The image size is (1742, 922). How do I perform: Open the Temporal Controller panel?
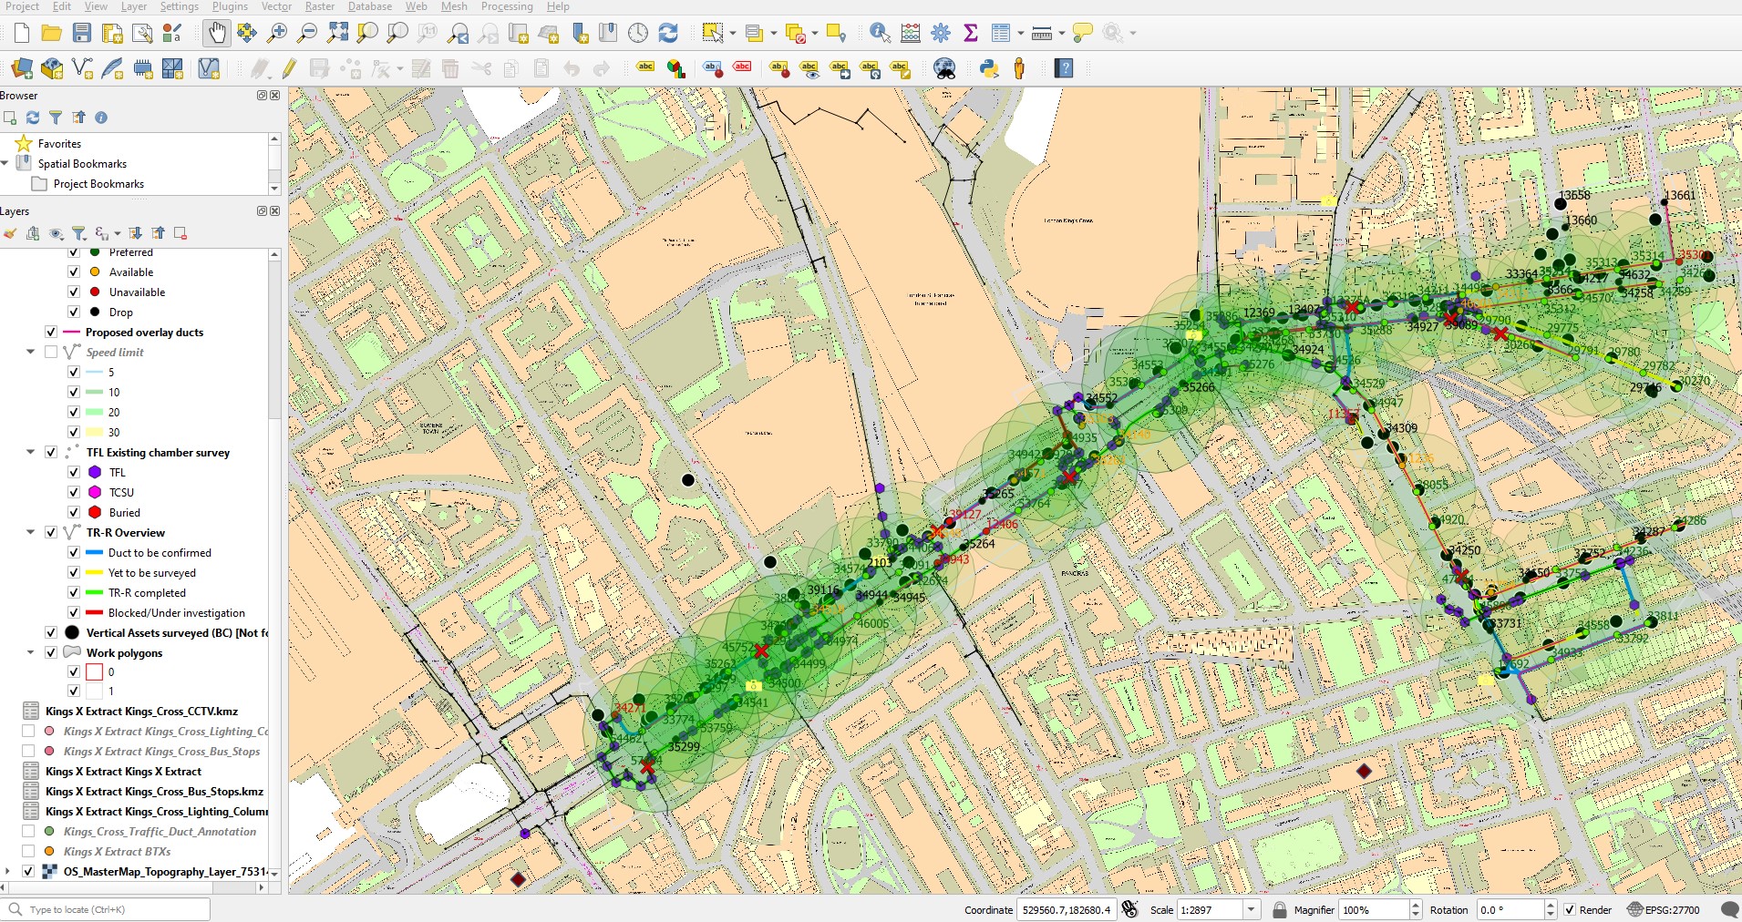(637, 32)
